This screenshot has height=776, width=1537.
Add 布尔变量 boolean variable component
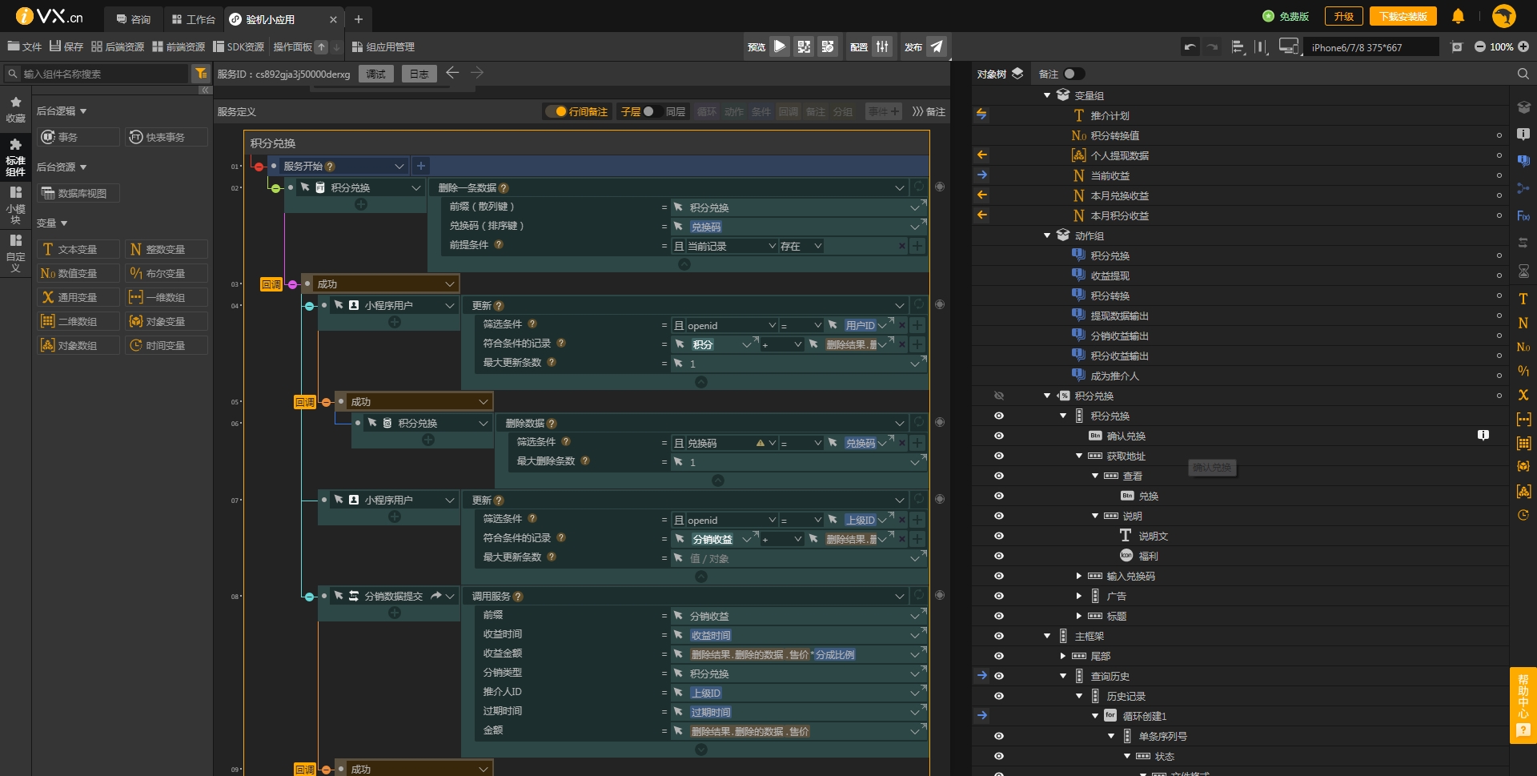pyautogui.click(x=167, y=273)
